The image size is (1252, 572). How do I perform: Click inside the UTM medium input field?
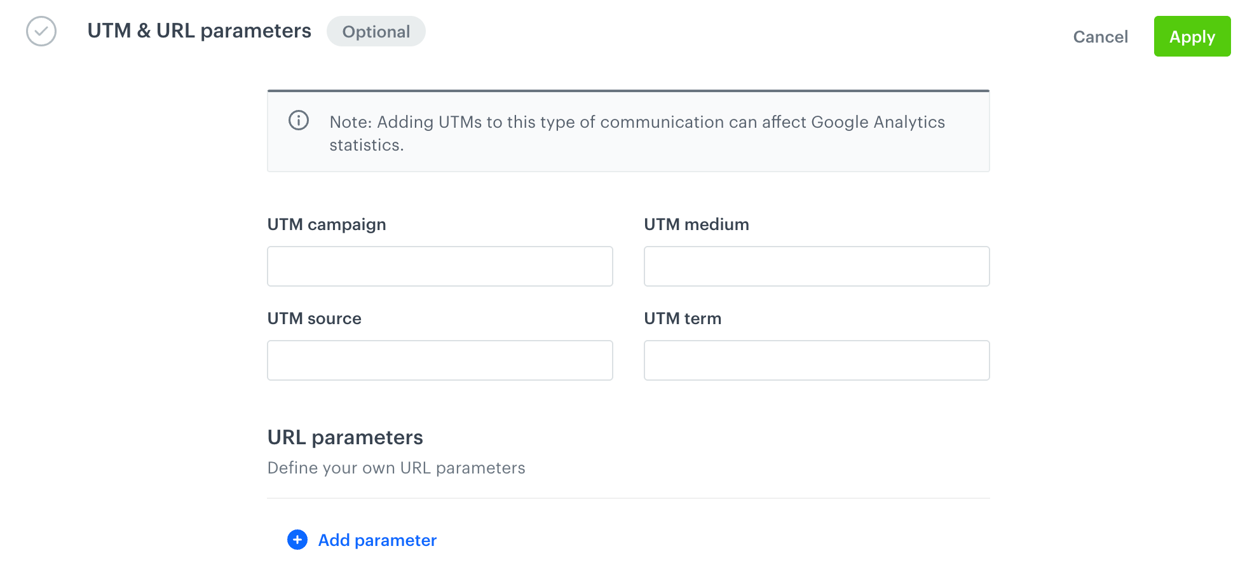(816, 266)
